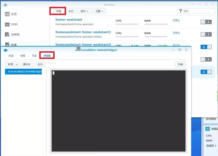Maximize the marcoraddatz-homebridge2 window
The image size is (218, 156).
(x=180, y=50)
